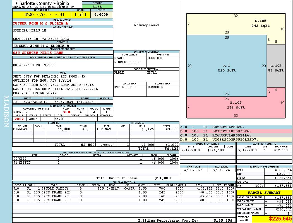Click the reviewed date 3/25/2024
The width and height of the screenshot is (293, 223).
coord(64,102)
